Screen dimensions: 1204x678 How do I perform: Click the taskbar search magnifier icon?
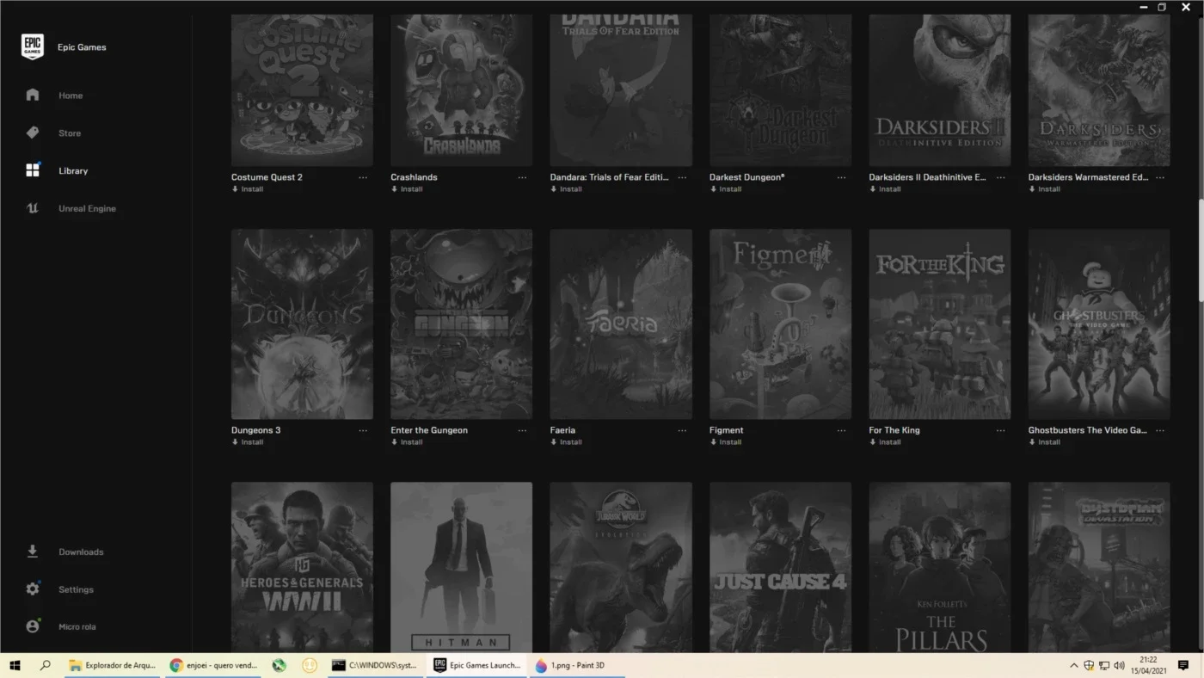click(46, 665)
